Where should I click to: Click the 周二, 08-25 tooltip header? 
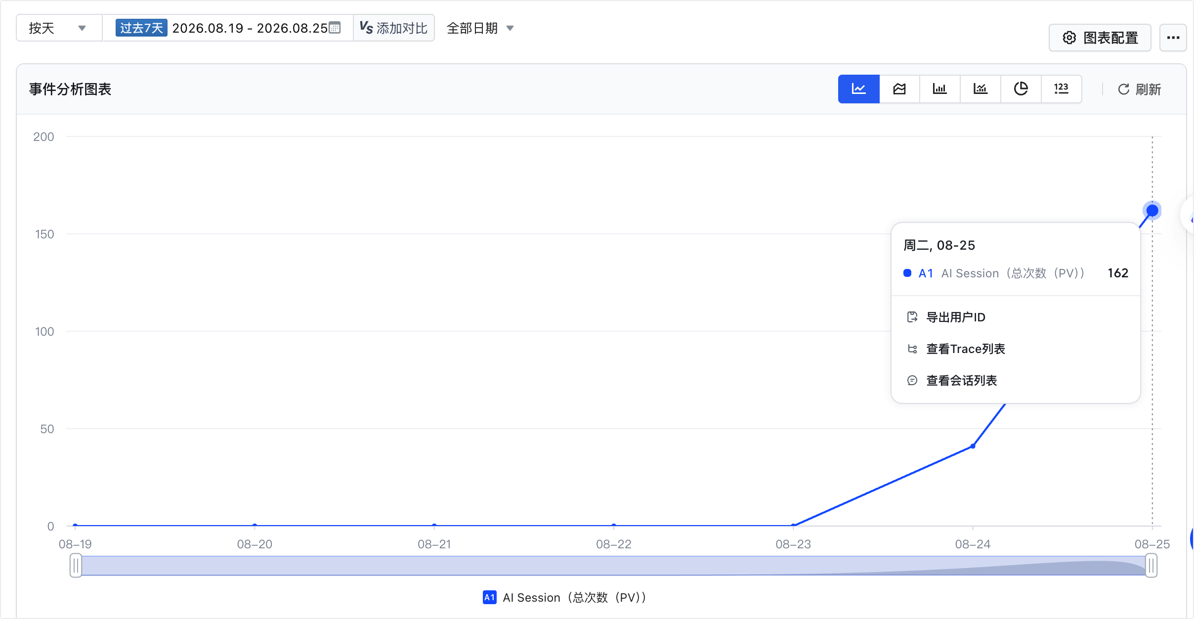(939, 246)
